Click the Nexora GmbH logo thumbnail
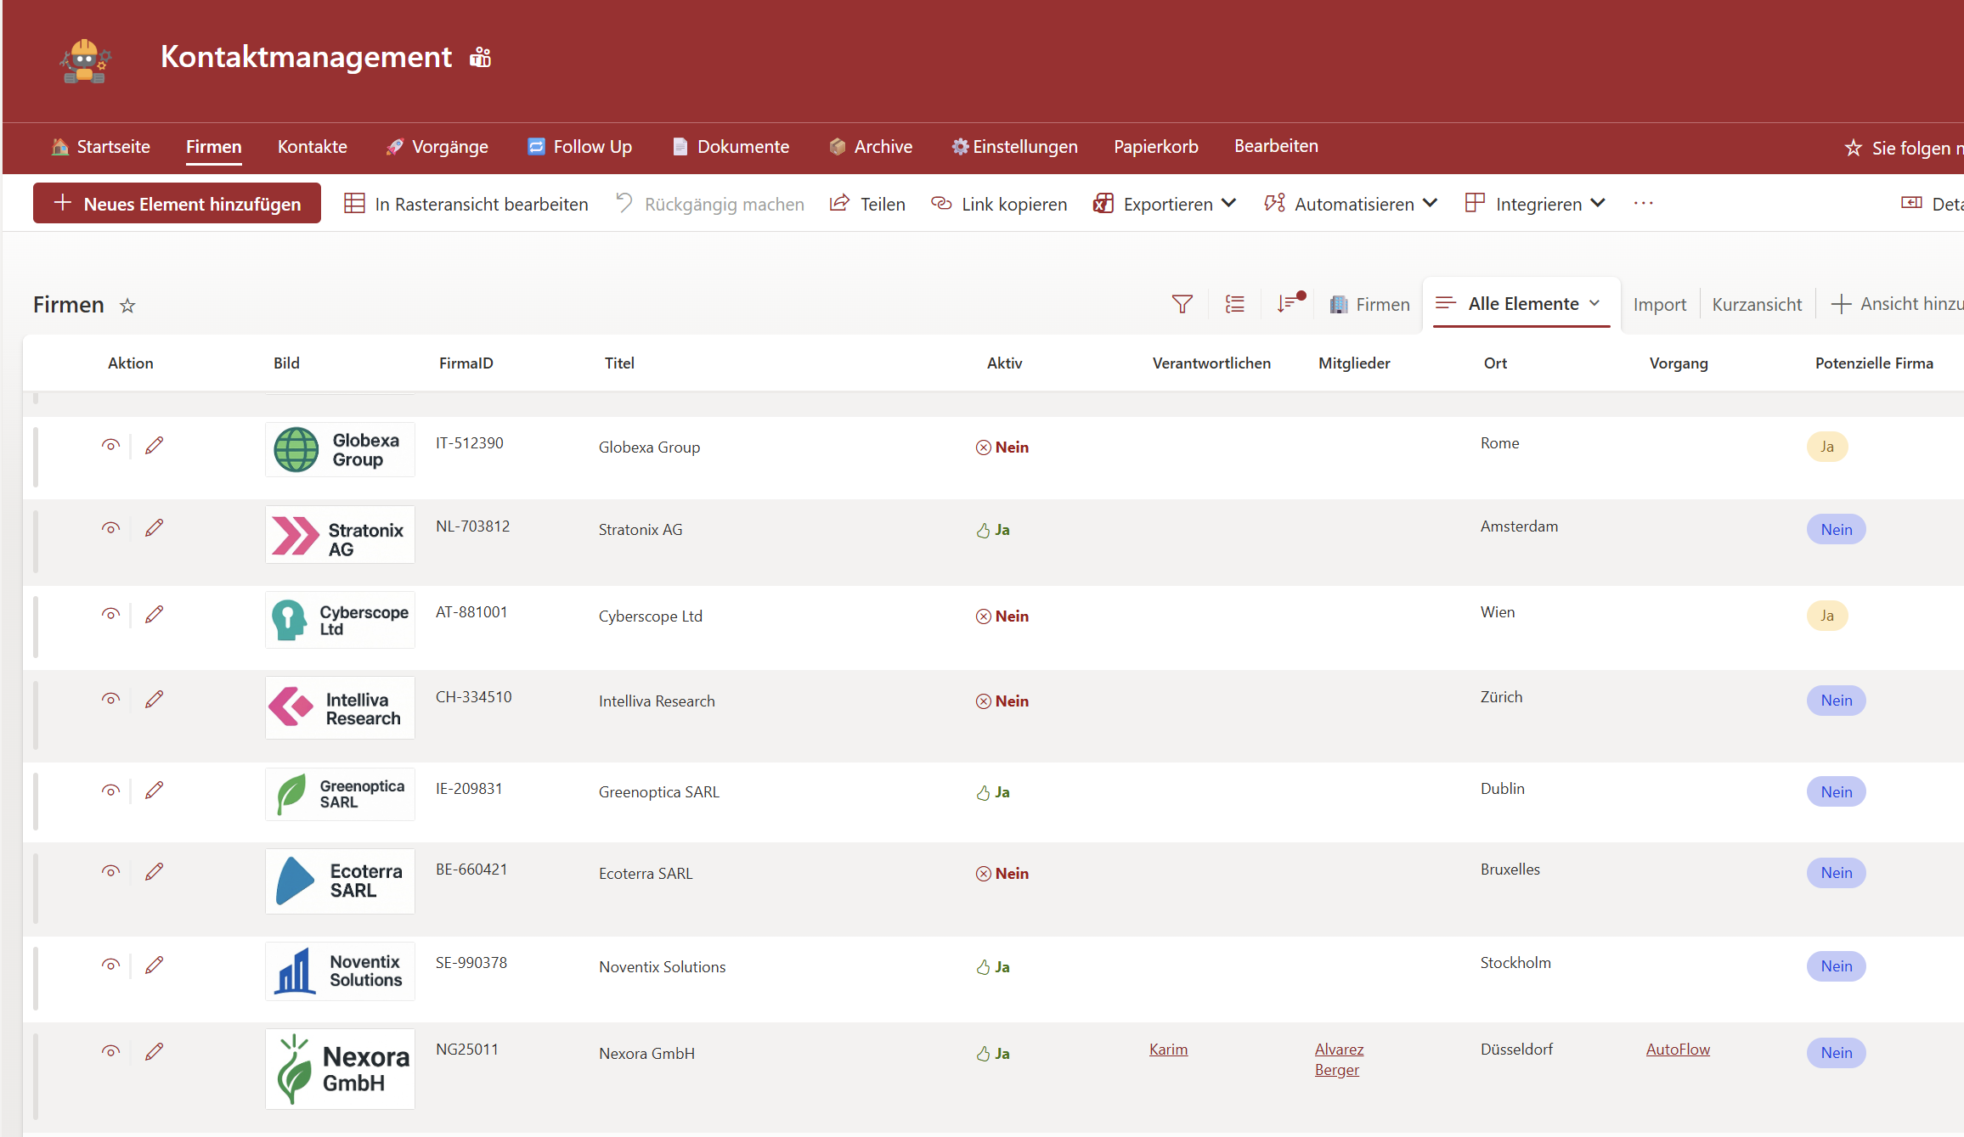 tap(340, 1068)
